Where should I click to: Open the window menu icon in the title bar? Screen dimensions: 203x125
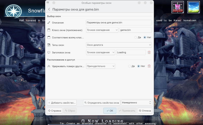click(48, 3)
